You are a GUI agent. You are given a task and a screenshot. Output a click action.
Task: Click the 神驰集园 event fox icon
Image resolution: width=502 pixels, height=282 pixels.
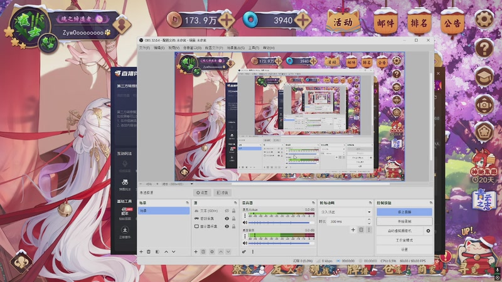[x=483, y=166]
